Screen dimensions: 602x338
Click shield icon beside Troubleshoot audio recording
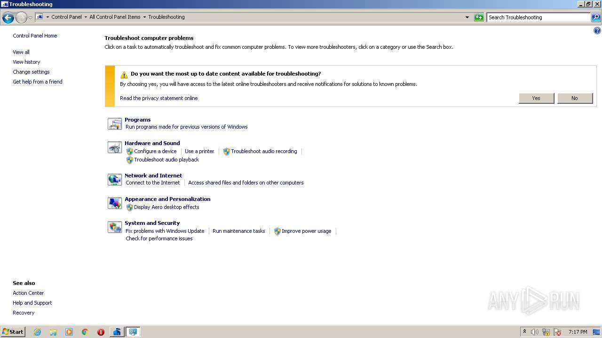(226, 152)
